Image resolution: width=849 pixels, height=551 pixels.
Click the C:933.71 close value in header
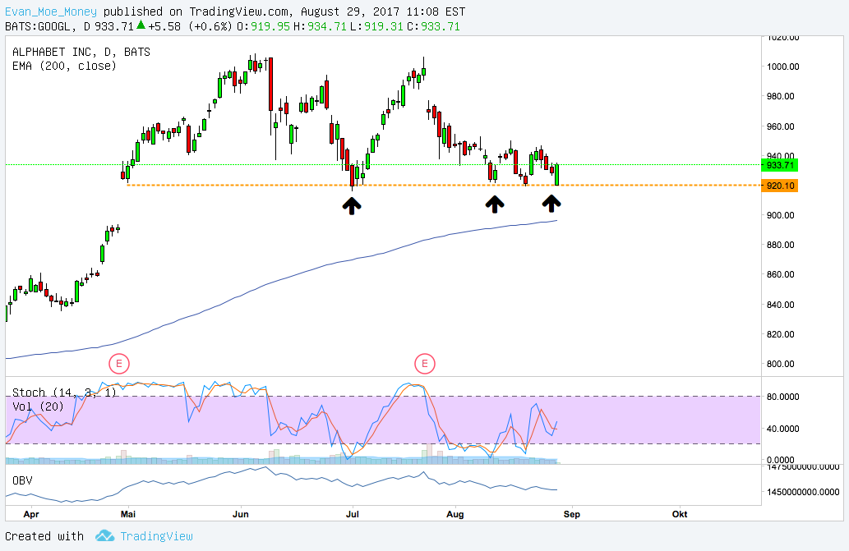coord(433,26)
